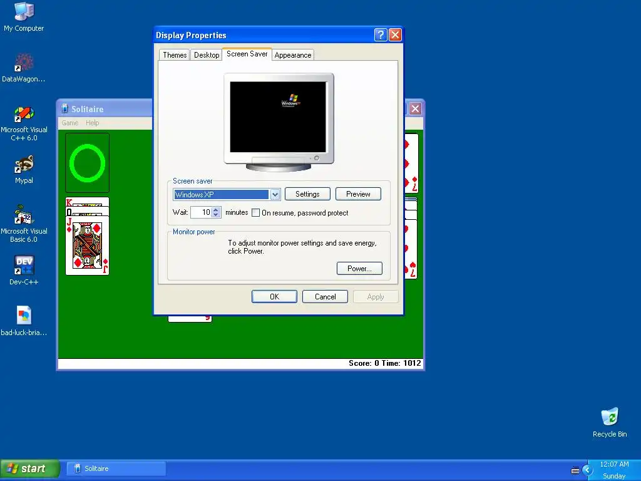Click the Jack of diamonds card in Solitaire
Image resolution: width=641 pixels, height=481 pixels.
point(87,245)
